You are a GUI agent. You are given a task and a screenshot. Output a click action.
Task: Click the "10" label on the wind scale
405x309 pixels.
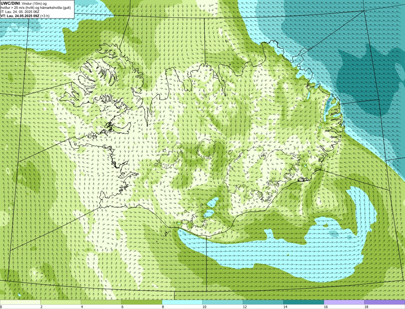click(x=204, y=307)
